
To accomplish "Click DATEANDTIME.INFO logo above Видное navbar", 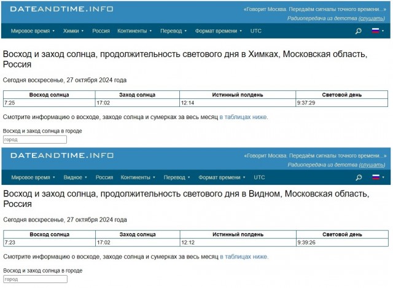I will tap(62, 155).
